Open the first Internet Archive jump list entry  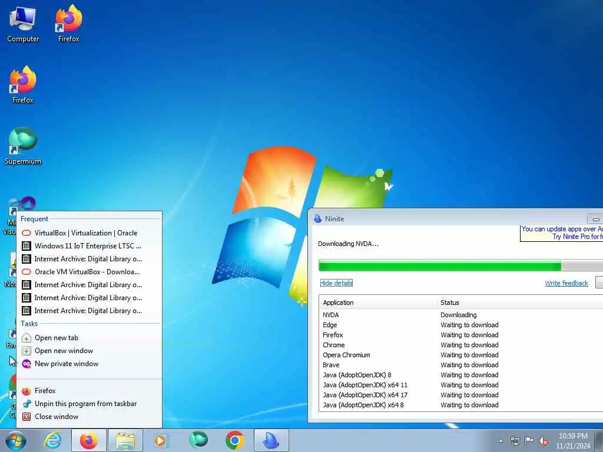tap(89, 259)
